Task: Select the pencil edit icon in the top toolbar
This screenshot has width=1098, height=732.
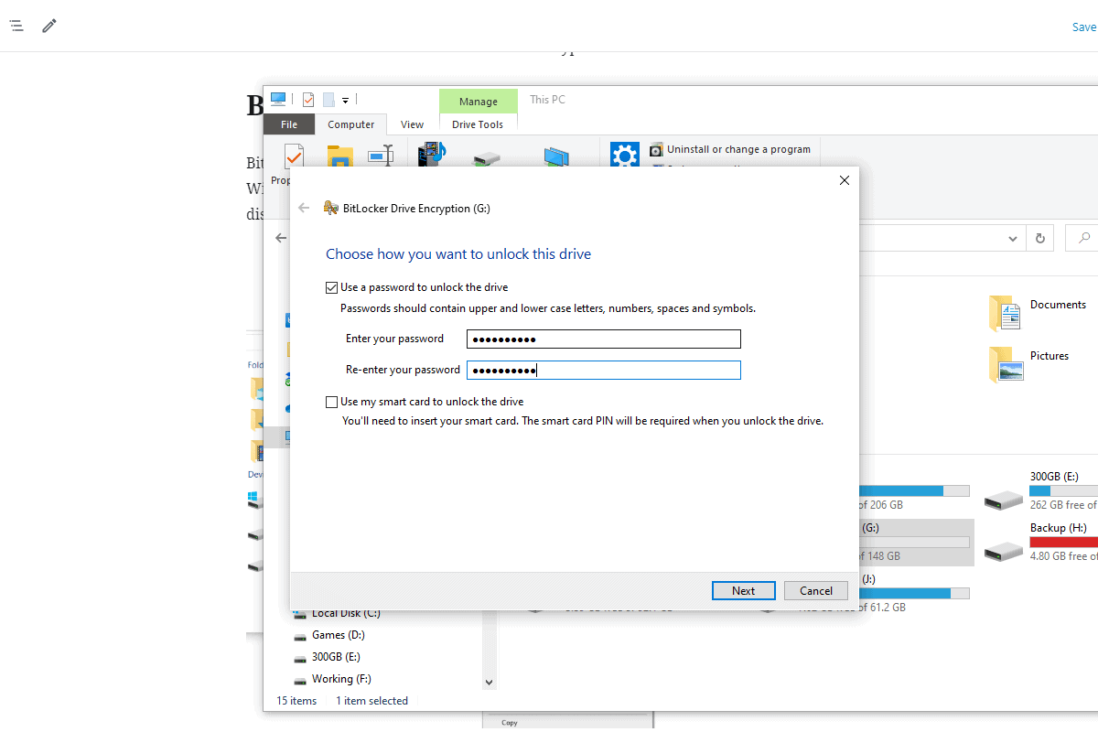Action: [48, 26]
